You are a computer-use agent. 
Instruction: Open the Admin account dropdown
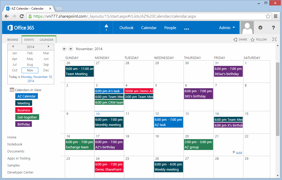[227, 28]
